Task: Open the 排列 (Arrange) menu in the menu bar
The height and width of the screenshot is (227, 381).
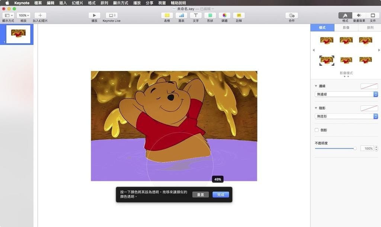Action: 104,3
